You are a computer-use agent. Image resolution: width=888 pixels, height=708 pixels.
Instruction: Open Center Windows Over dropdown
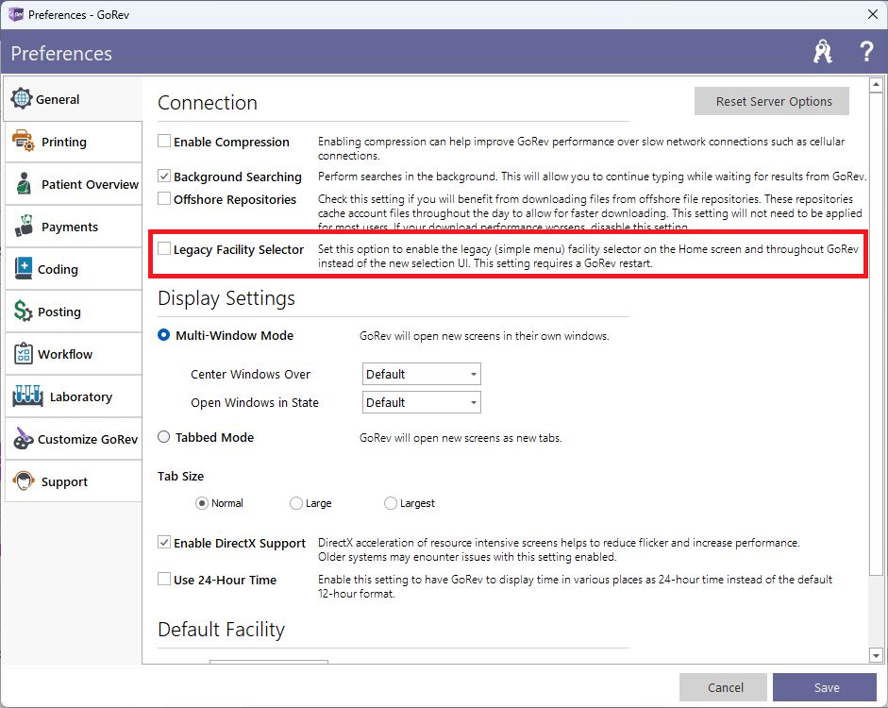click(x=421, y=374)
